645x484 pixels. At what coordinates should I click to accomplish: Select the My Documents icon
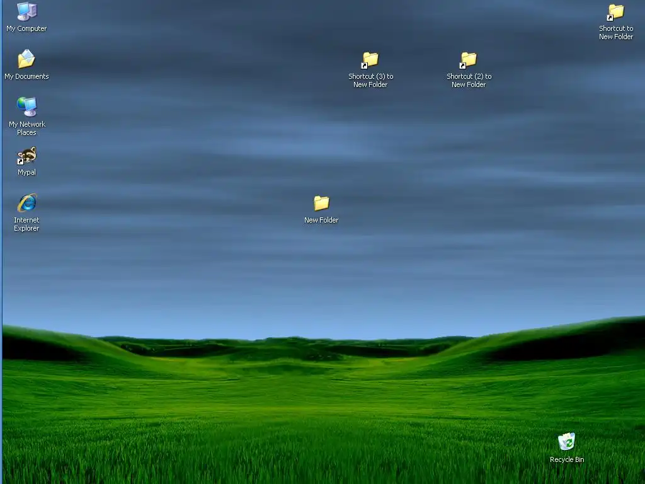pyautogui.click(x=26, y=59)
